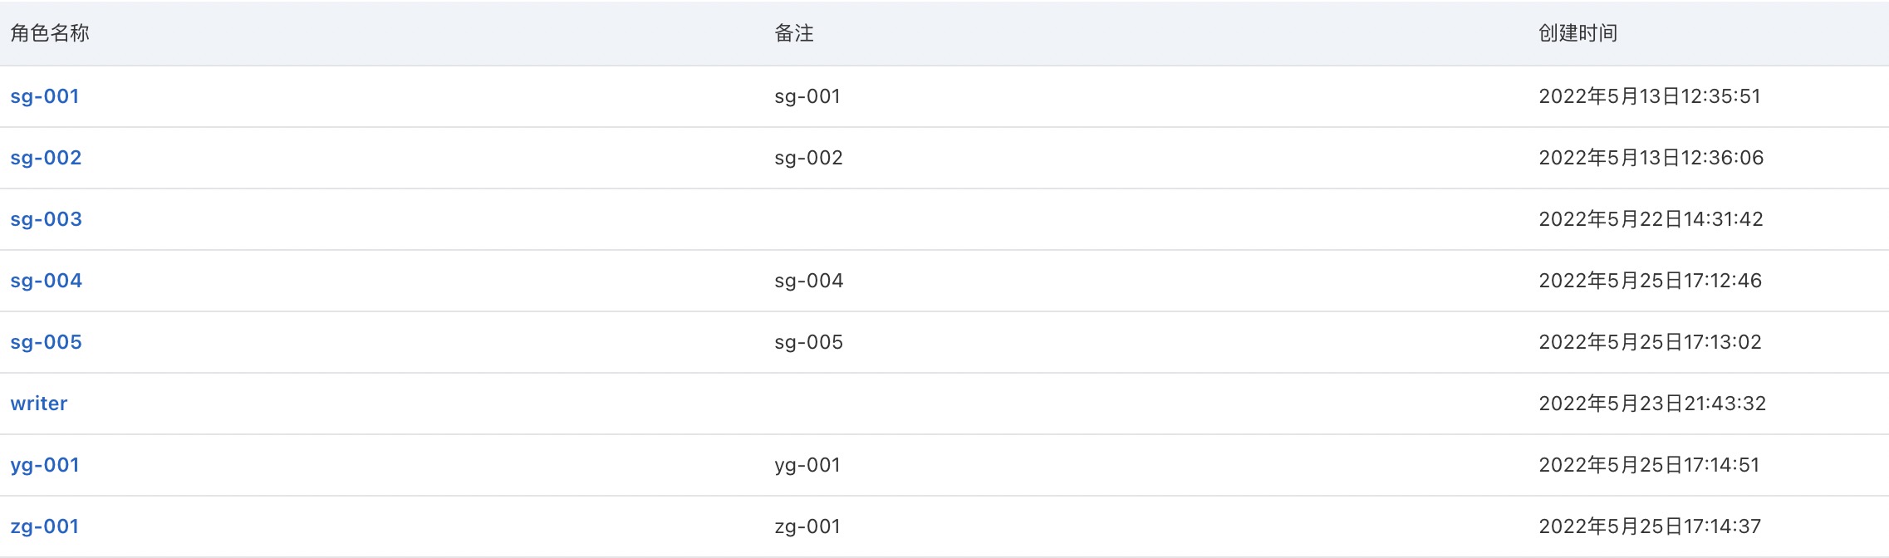This screenshot has width=1889, height=558.
Task: Open the writer role link
Action: coord(39,404)
